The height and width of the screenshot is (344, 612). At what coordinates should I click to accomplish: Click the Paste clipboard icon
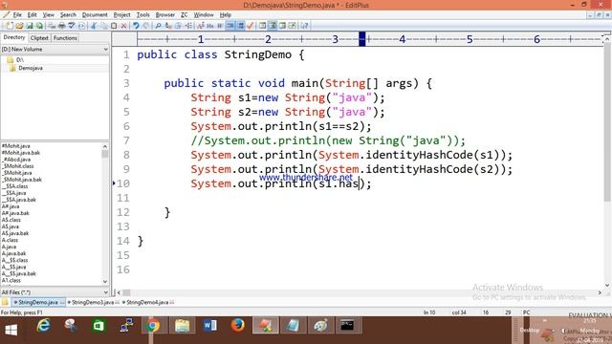click(114, 26)
